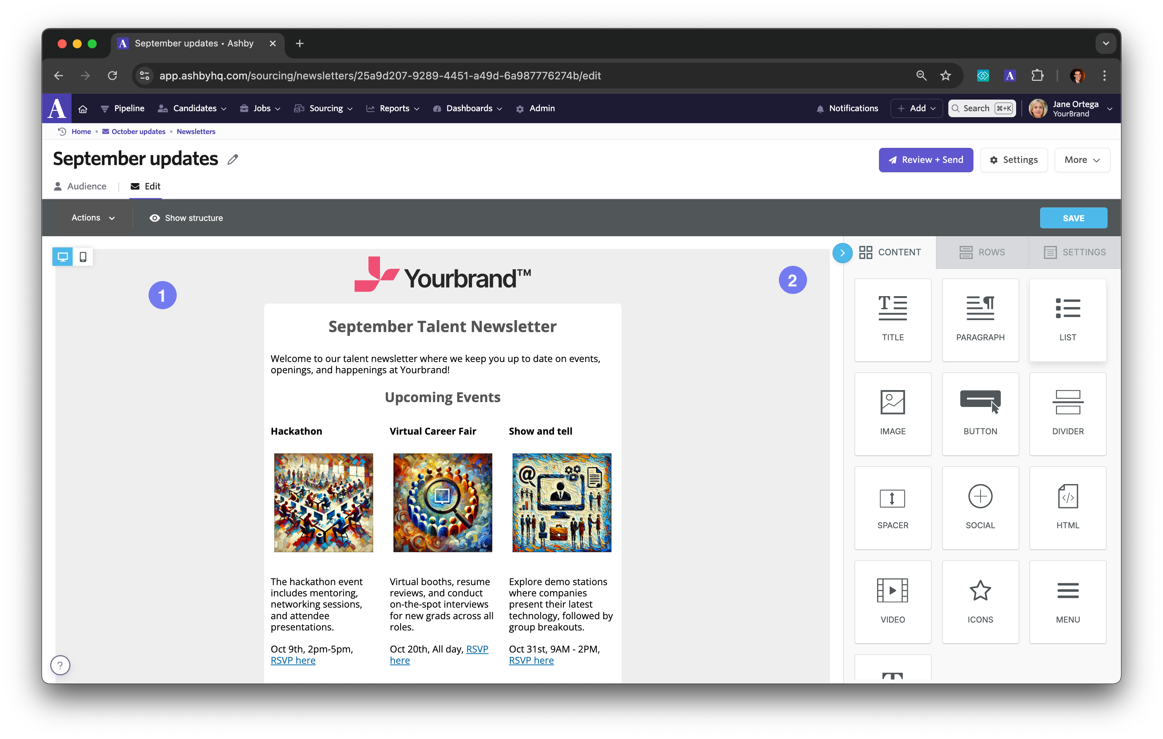Select the Show and tell image

point(562,502)
